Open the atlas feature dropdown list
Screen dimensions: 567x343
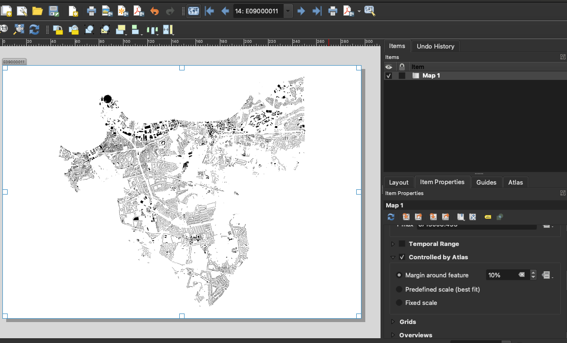pos(288,10)
